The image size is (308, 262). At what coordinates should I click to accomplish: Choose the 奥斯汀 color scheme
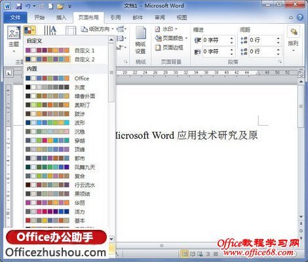pyautogui.click(x=66, y=105)
